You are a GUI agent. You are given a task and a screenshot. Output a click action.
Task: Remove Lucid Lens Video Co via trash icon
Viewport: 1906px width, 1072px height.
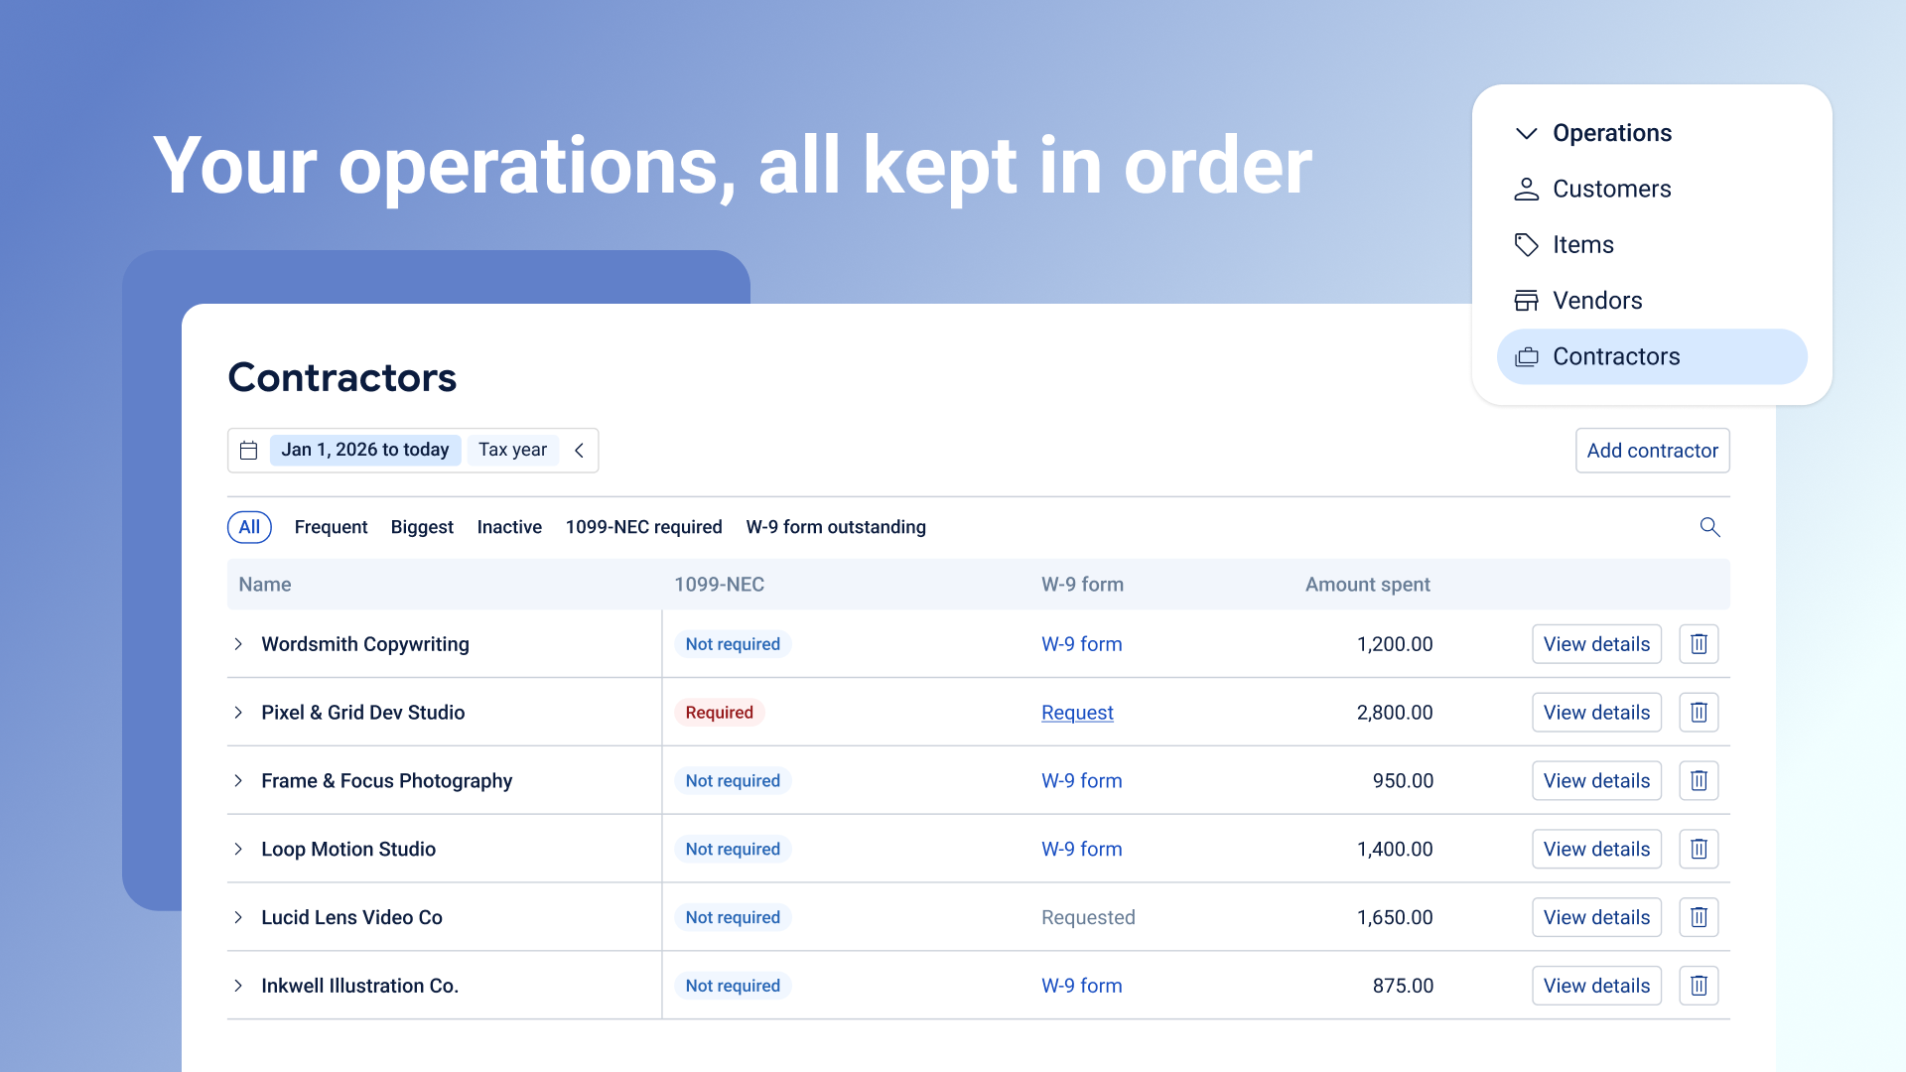pos(1699,917)
